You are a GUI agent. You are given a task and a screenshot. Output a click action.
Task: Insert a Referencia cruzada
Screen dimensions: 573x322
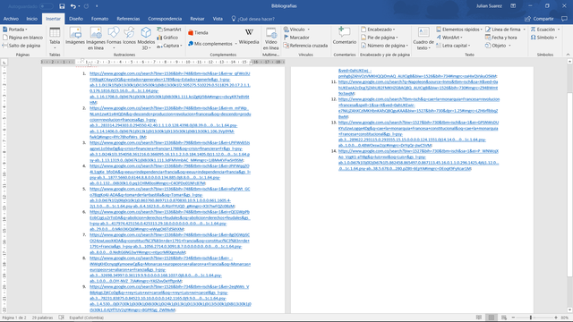click(305, 46)
